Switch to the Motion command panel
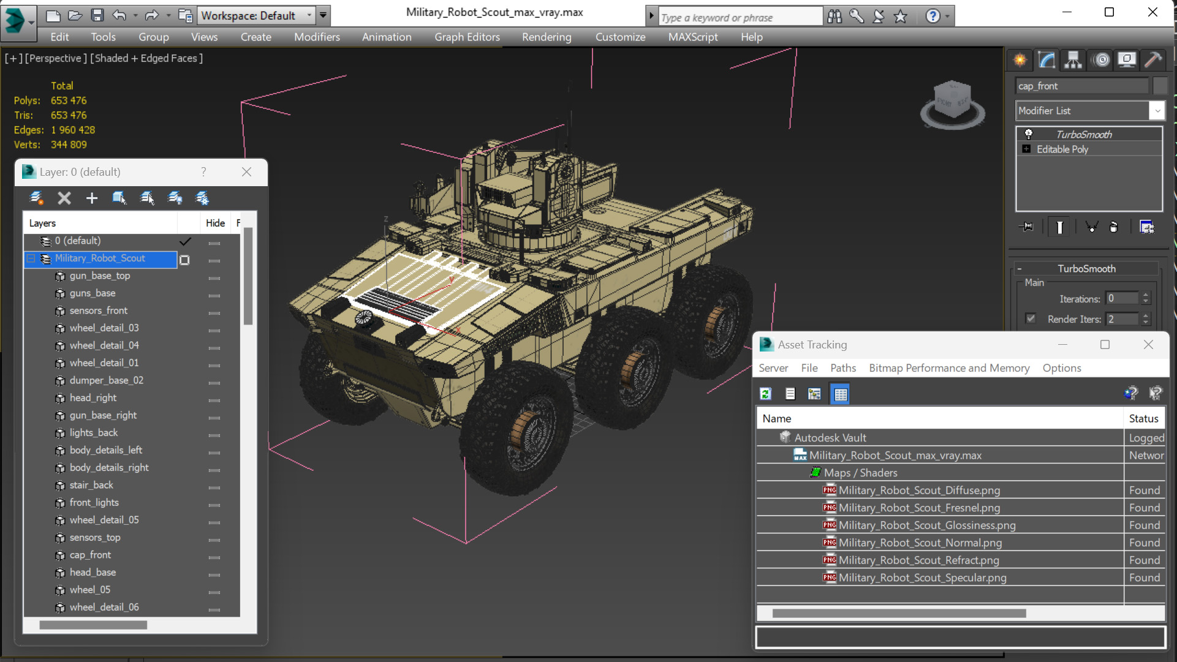1177x662 pixels. (1101, 60)
